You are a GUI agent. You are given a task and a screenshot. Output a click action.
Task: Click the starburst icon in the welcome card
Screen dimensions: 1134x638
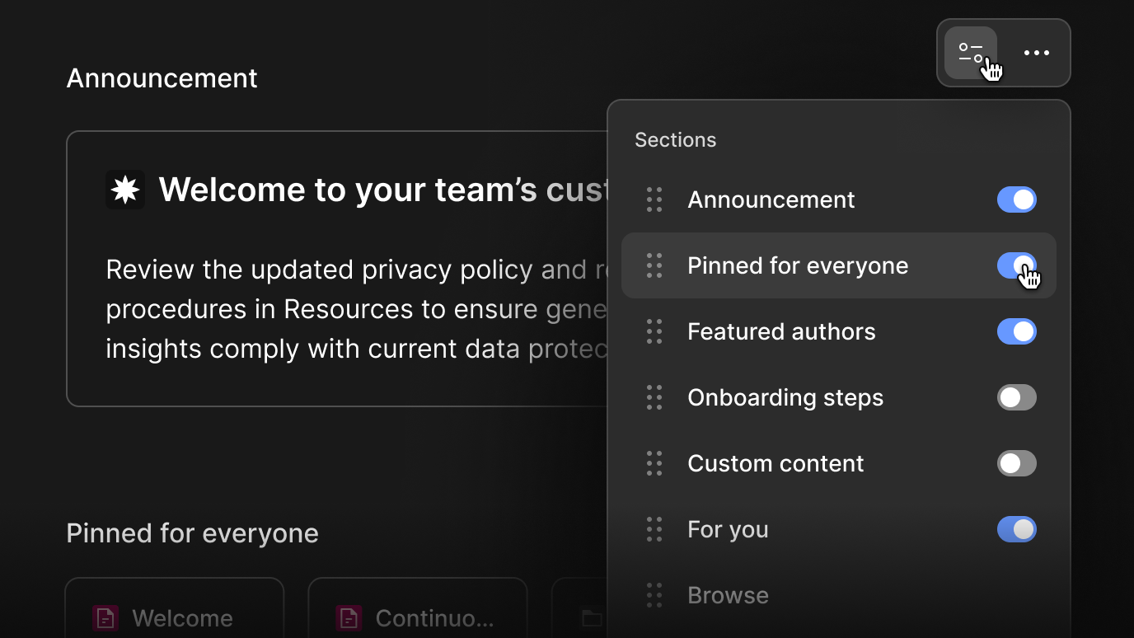coord(125,190)
